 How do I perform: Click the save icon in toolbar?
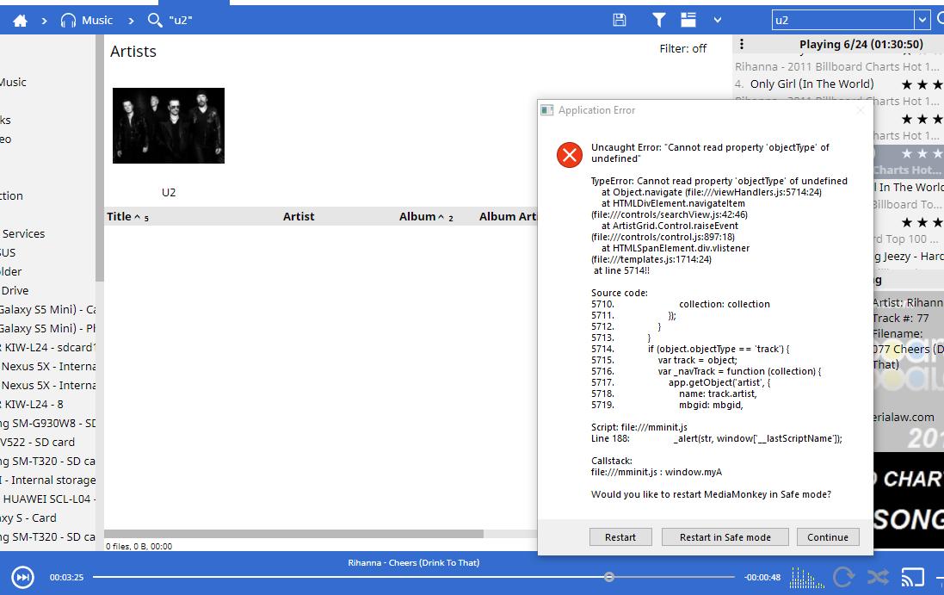pos(620,20)
